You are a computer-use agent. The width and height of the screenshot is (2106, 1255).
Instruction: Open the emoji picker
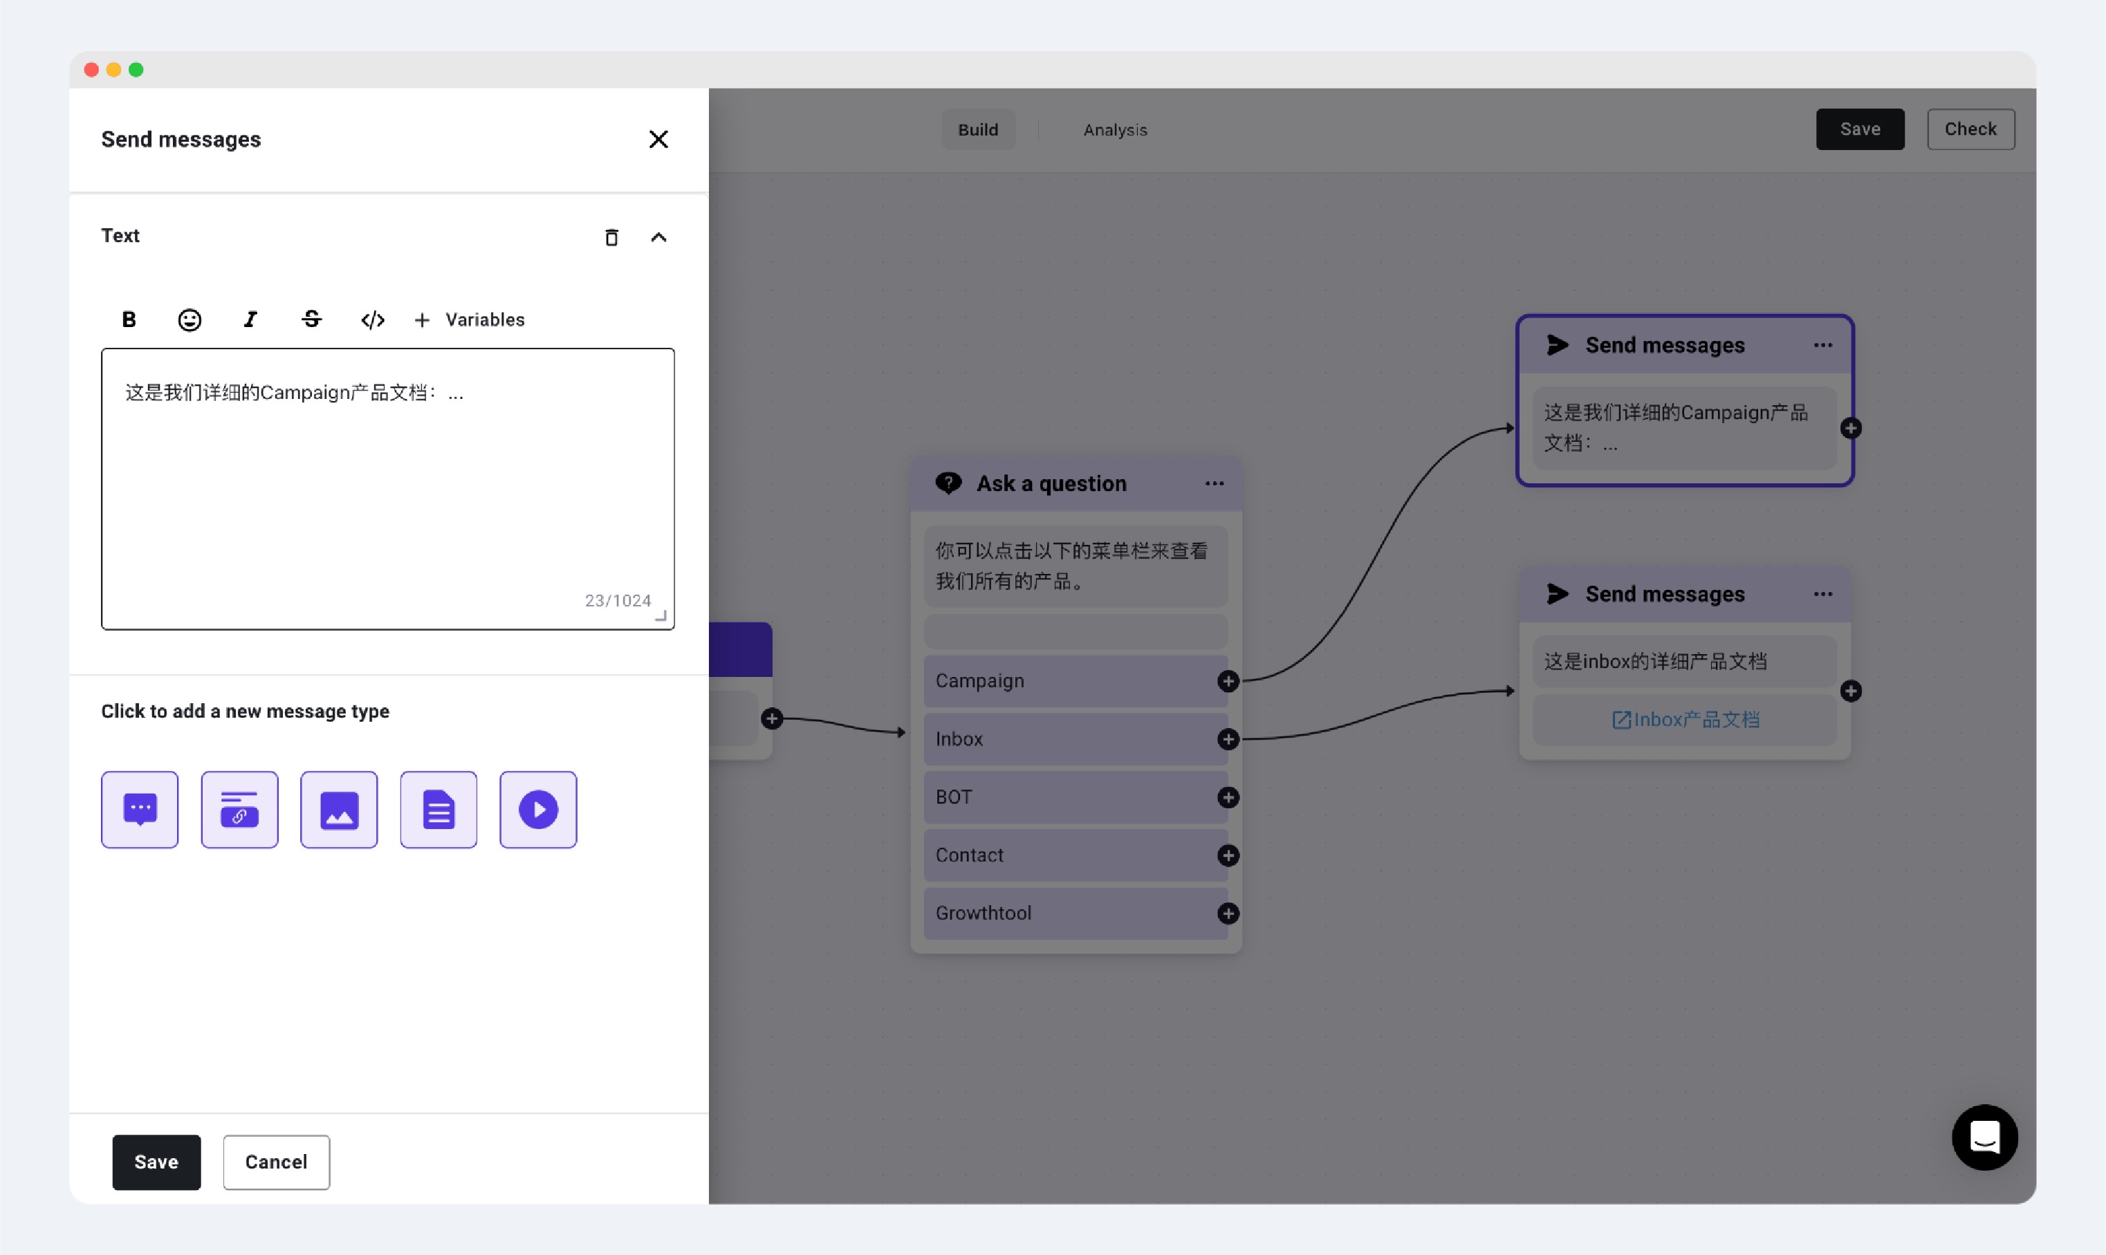point(190,319)
